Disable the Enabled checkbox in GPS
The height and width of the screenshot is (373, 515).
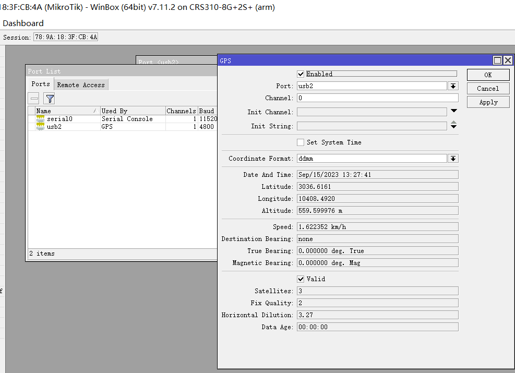pyautogui.click(x=301, y=74)
